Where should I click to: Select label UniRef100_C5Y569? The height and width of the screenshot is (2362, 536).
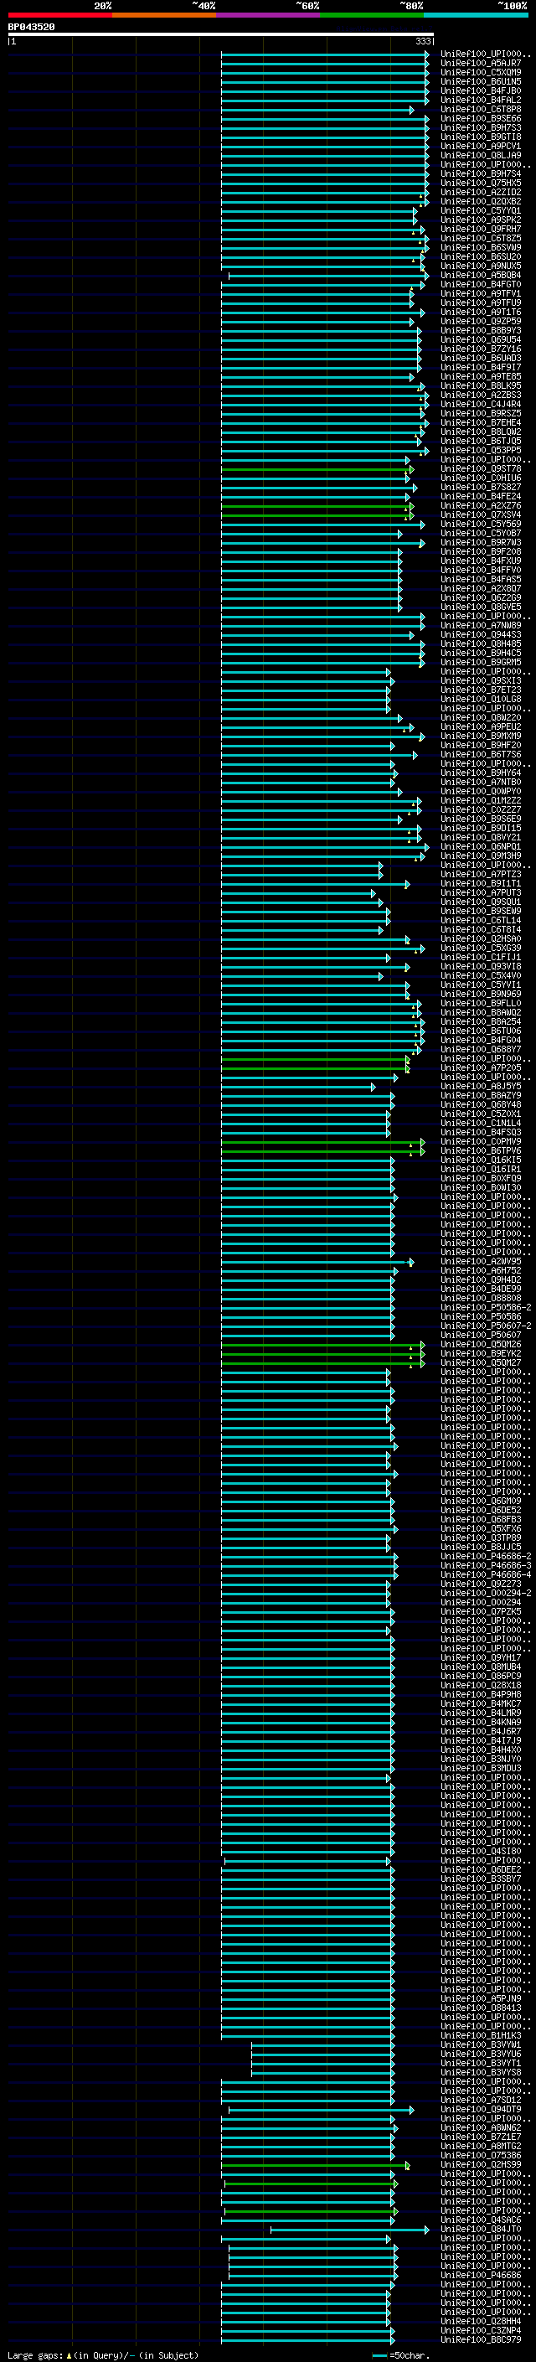click(481, 525)
